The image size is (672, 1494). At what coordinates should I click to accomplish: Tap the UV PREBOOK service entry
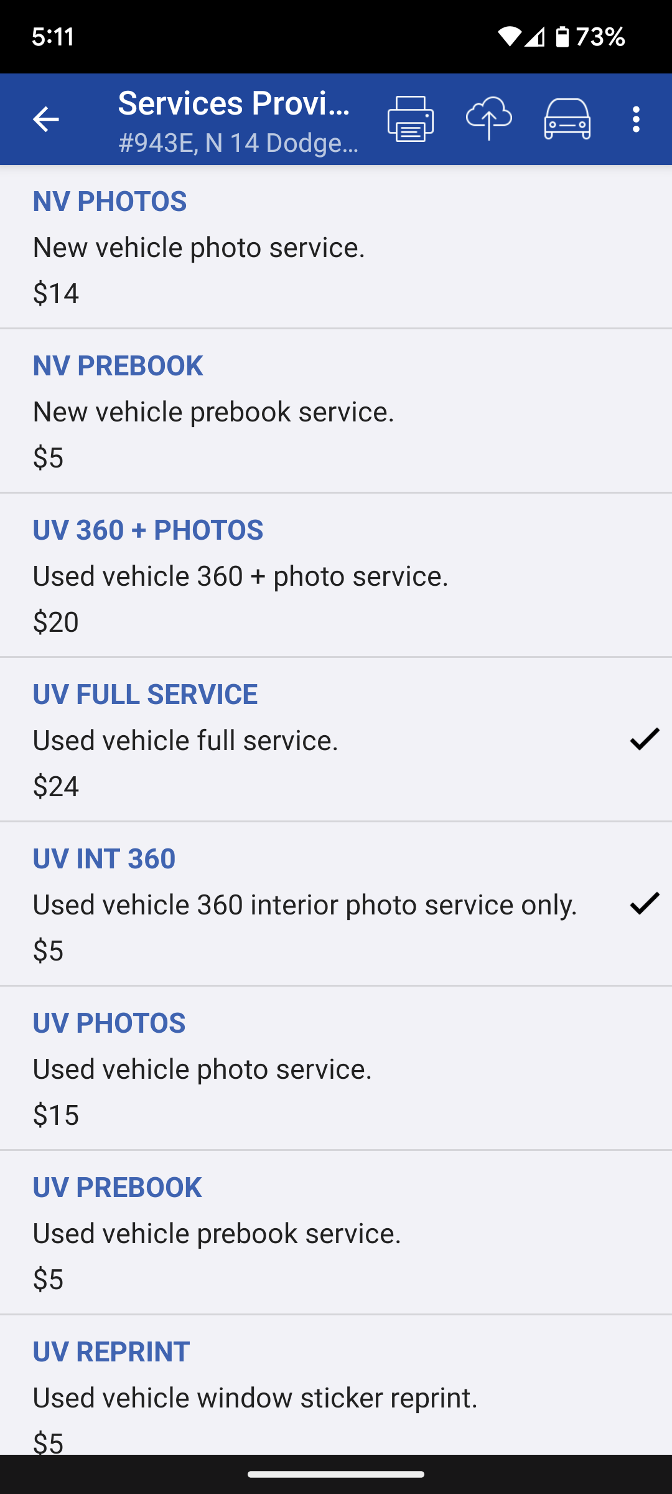coord(336,1233)
